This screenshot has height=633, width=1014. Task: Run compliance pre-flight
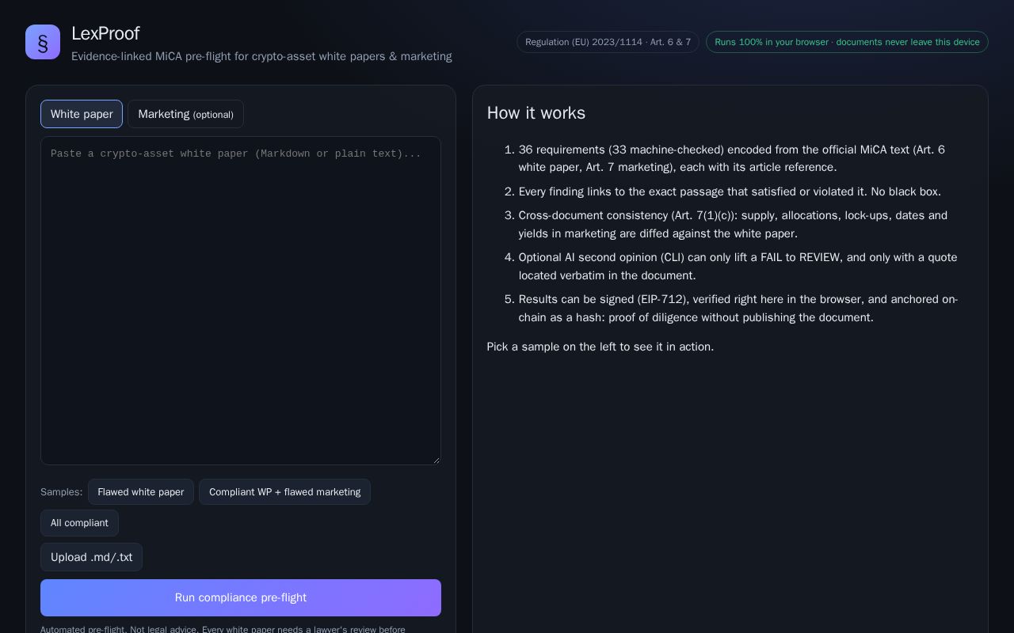[241, 597]
